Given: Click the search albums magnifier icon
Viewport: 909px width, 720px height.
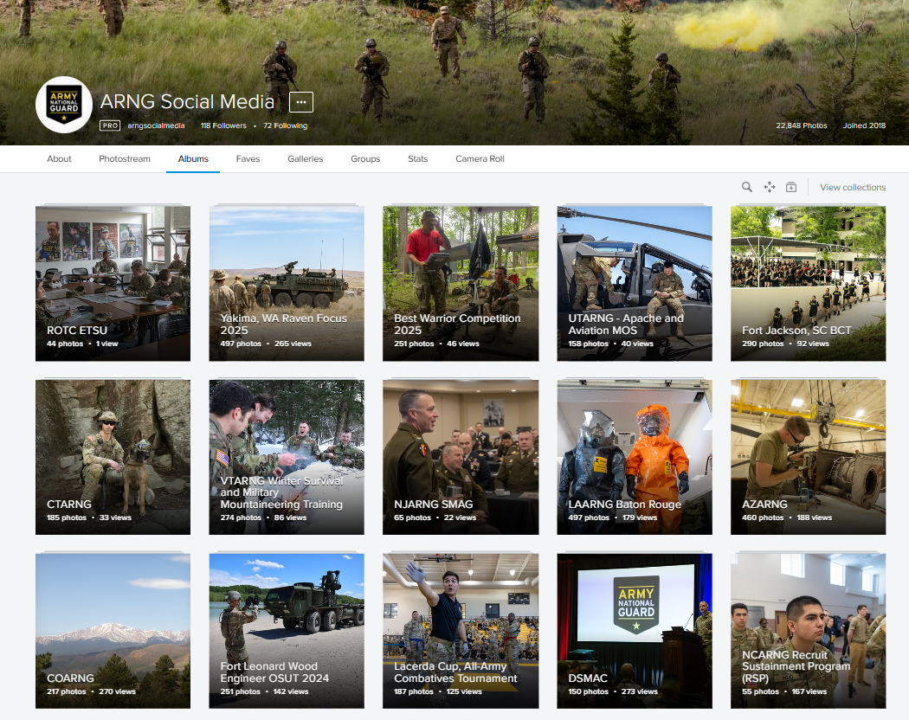Looking at the screenshot, I should 747,187.
